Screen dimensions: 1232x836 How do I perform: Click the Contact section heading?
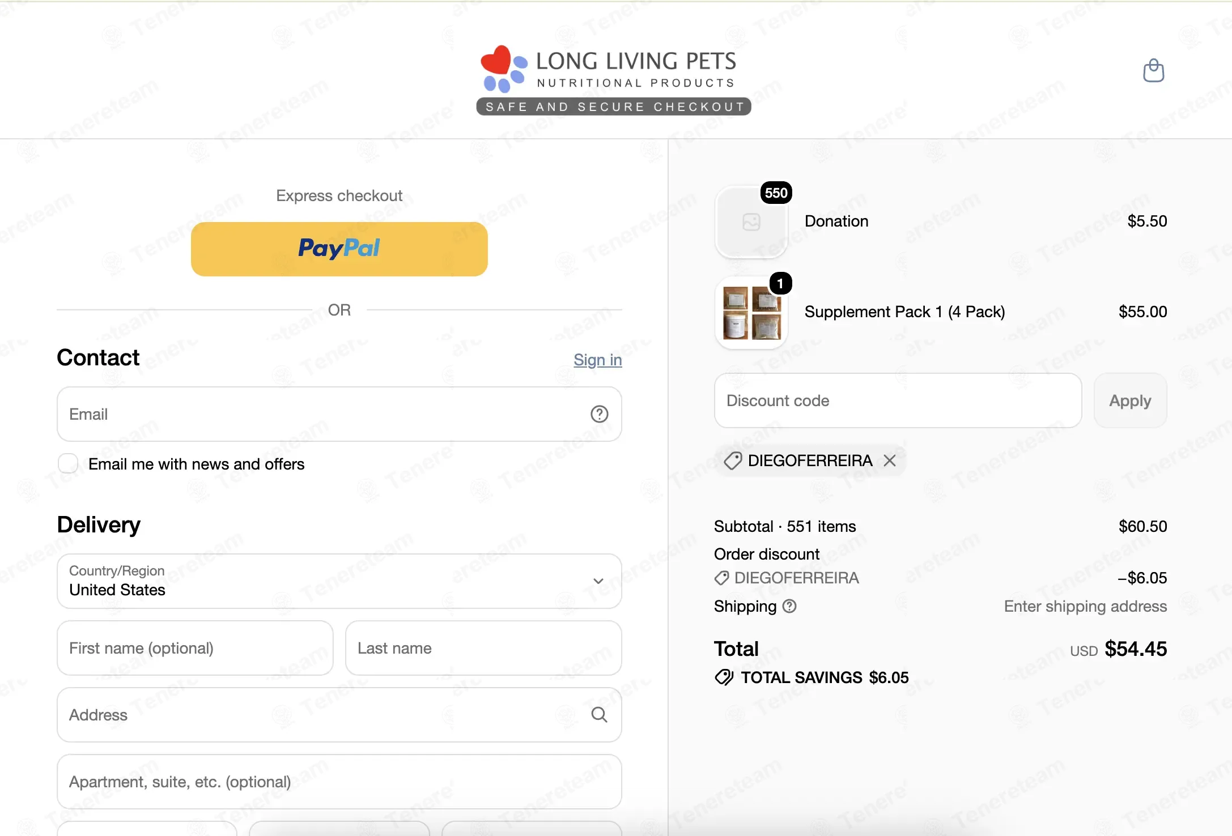point(98,357)
